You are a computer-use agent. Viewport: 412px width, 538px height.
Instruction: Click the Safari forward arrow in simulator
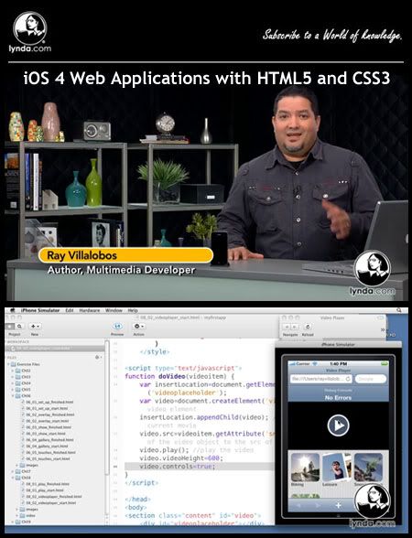pyautogui.click(x=318, y=505)
